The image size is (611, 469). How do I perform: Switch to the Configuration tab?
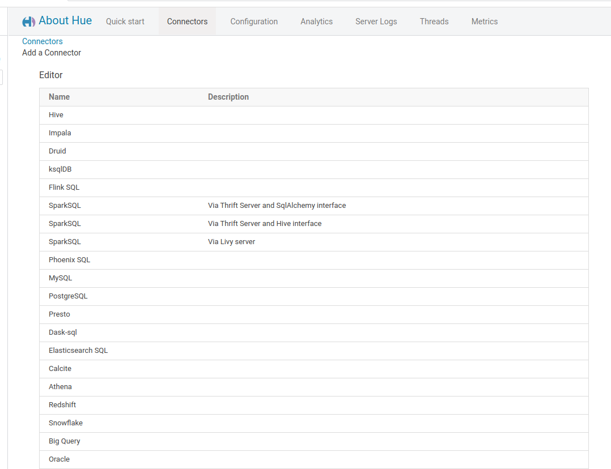(x=254, y=22)
